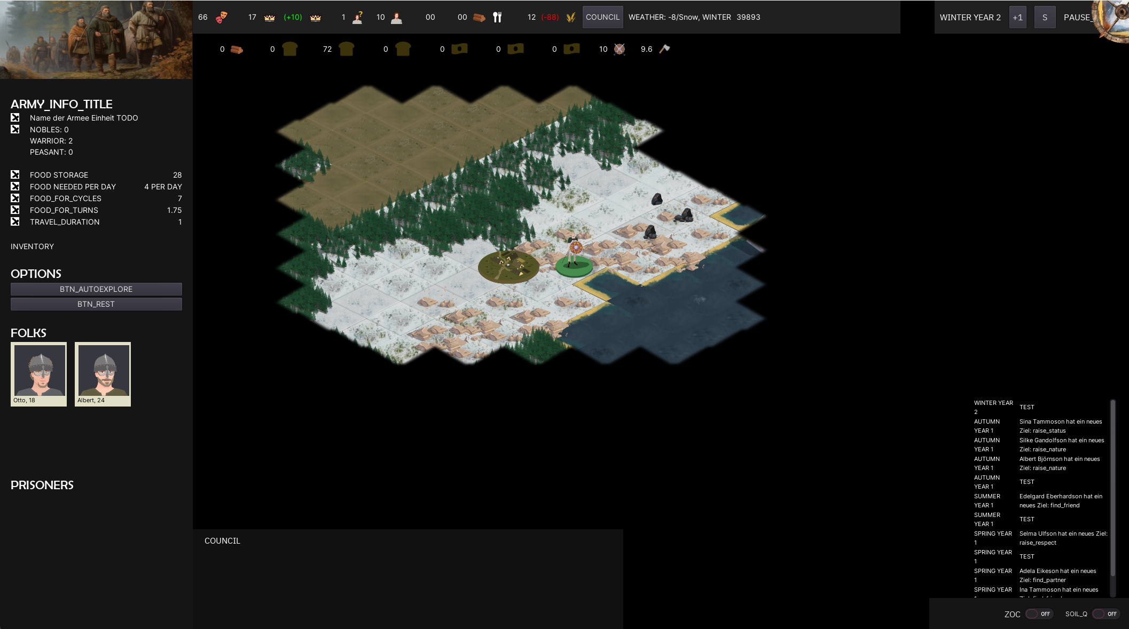Image resolution: width=1129 pixels, height=629 pixels.
Task: Click BTN_REST button
Action: [96, 304]
